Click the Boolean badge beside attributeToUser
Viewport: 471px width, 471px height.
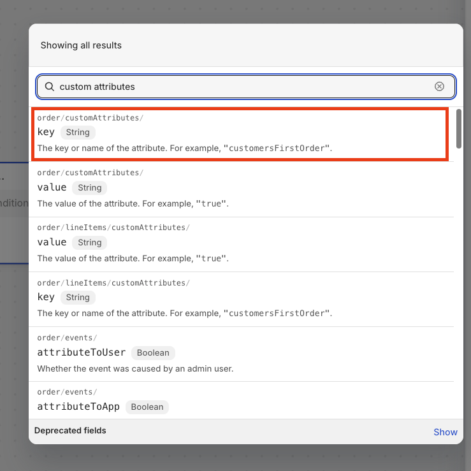click(x=153, y=352)
